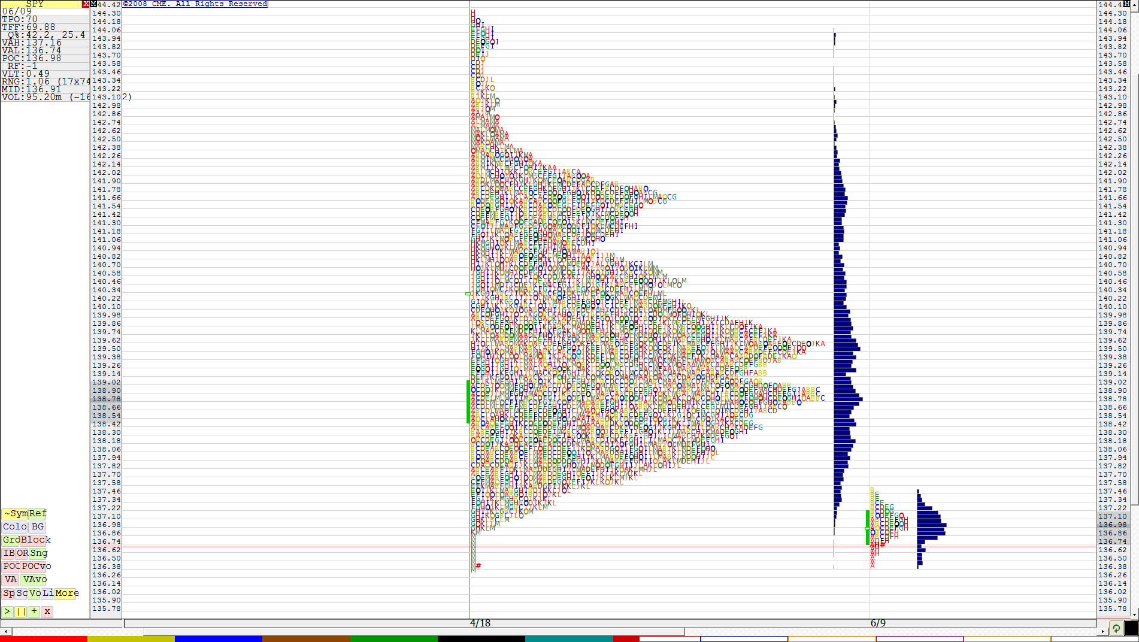This screenshot has width=1139, height=642.
Task: Click the > play button
Action: click(7, 611)
